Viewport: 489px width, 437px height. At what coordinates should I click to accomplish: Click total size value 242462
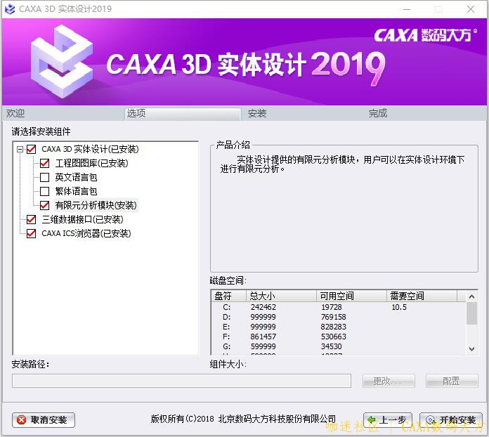pos(263,307)
